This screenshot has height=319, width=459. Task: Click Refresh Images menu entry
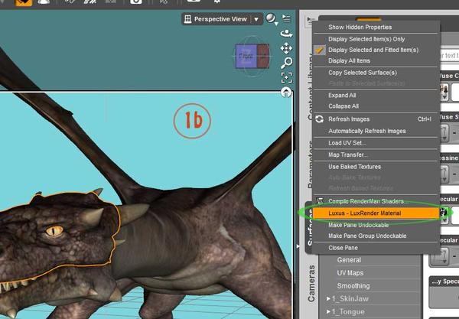point(349,119)
